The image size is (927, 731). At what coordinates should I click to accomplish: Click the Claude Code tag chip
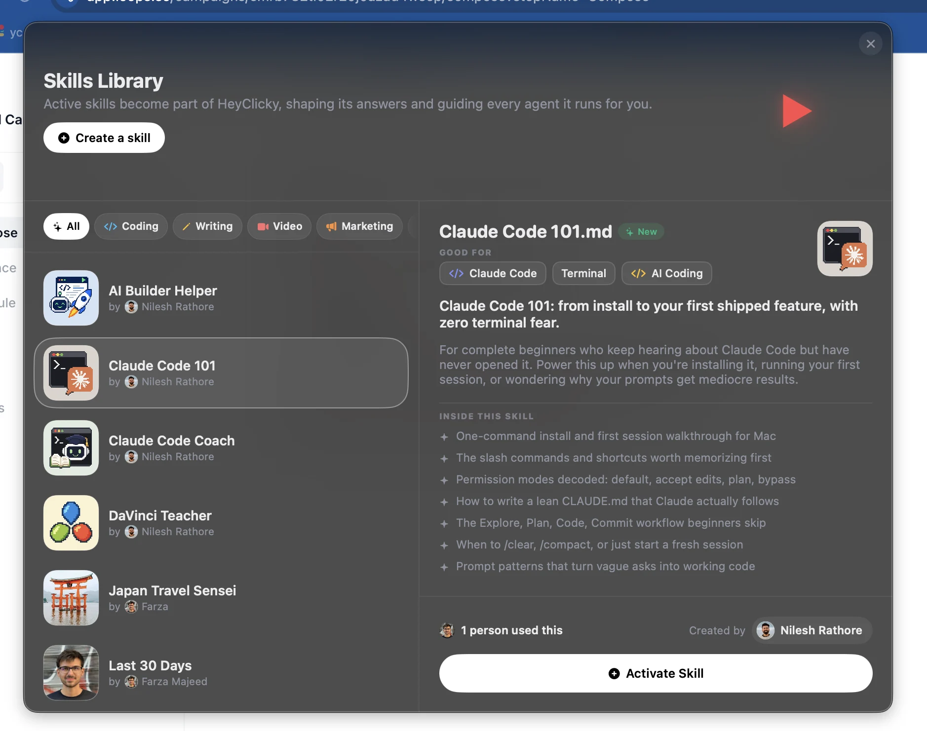pyautogui.click(x=493, y=273)
